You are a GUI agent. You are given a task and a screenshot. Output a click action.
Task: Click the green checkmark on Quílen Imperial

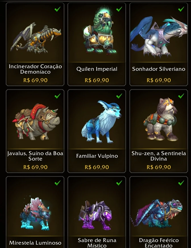(x=119, y=9)
